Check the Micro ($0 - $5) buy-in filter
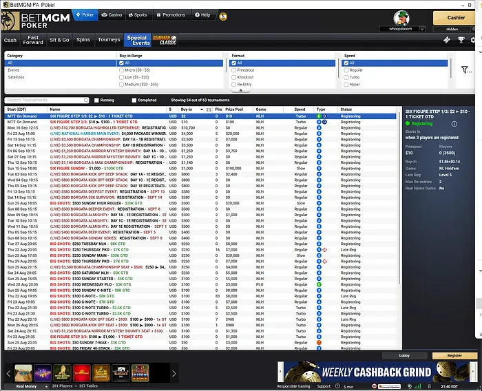 (121, 70)
